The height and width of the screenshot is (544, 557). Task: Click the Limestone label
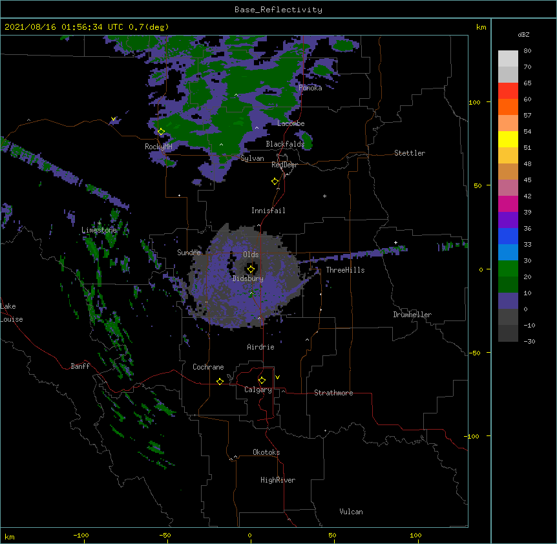click(99, 230)
